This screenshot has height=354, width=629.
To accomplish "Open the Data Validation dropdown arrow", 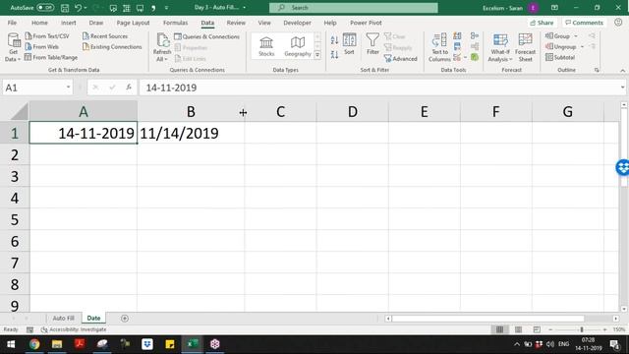I will (465, 58).
